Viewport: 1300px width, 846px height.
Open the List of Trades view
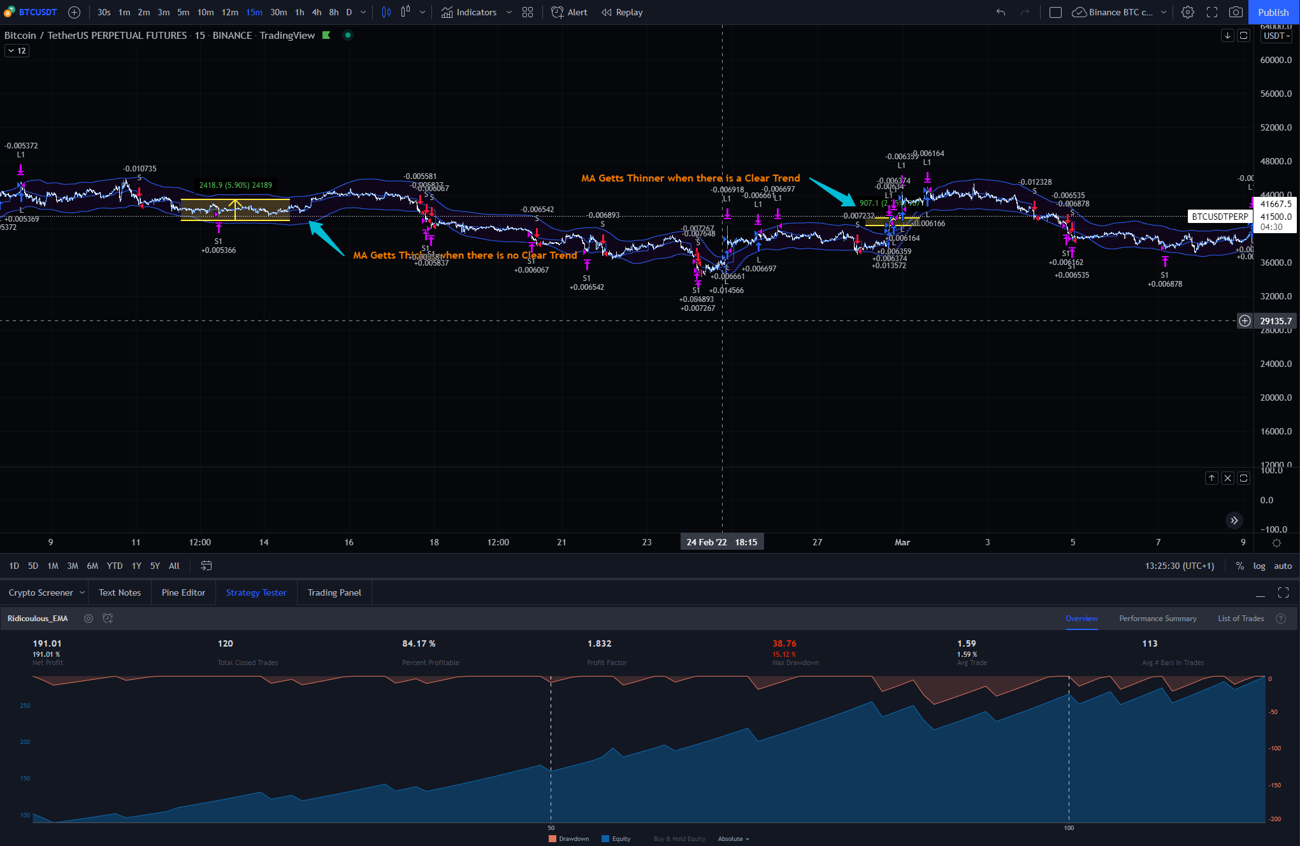click(1241, 619)
